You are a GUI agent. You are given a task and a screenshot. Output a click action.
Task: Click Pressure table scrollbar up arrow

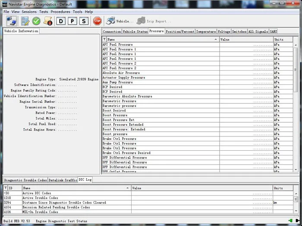(296, 45)
